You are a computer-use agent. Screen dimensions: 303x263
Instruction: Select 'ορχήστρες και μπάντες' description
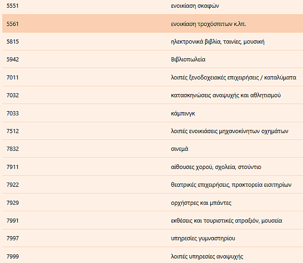click(x=201, y=203)
